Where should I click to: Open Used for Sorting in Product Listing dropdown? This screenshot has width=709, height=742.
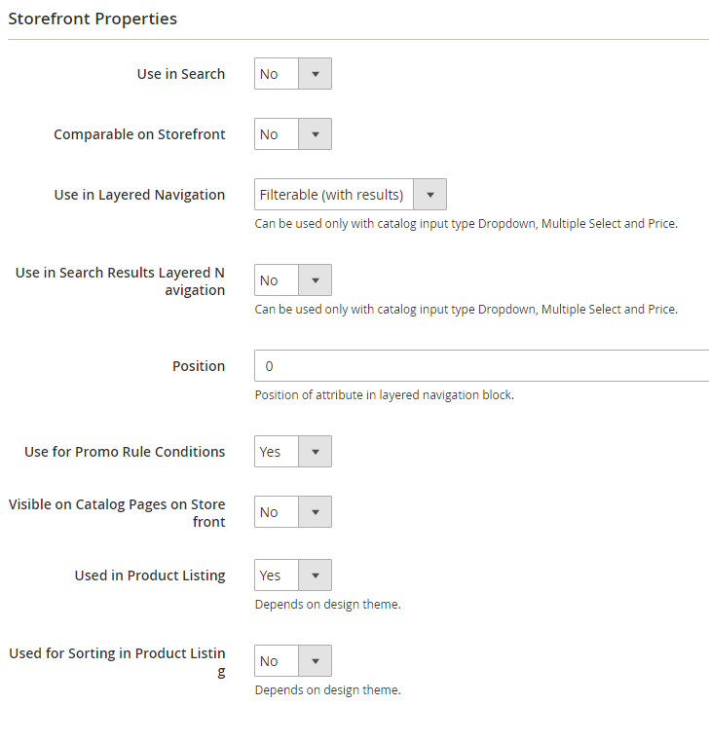pos(293,660)
